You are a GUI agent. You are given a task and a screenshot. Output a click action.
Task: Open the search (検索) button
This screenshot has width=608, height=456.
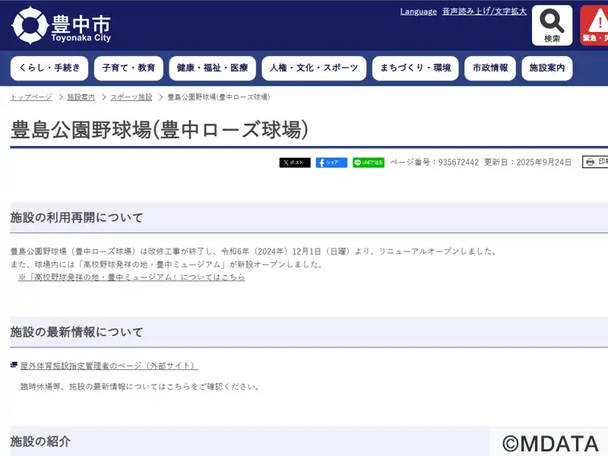[x=552, y=26]
